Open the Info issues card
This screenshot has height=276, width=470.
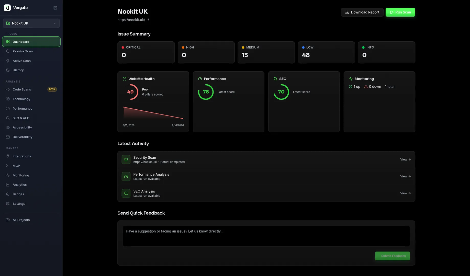pyautogui.click(x=386, y=52)
